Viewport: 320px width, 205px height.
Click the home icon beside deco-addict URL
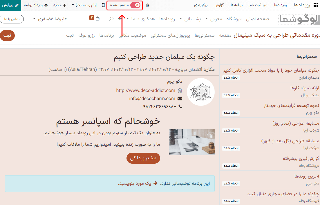180,90
